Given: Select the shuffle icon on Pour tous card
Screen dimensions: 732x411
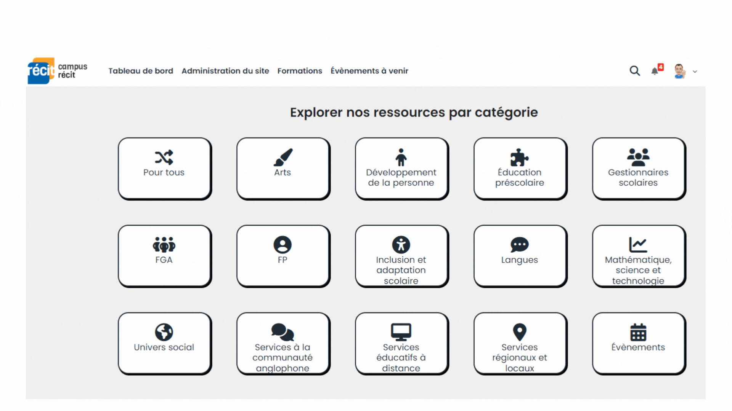Looking at the screenshot, I should click(x=164, y=157).
